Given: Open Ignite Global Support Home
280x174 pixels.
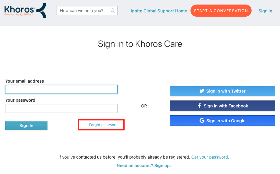Looking at the screenshot, I should (x=159, y=11).
